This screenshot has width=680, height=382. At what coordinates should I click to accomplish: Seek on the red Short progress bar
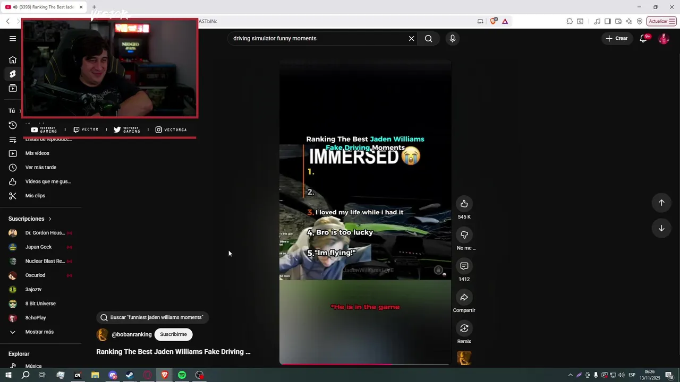coord(365,364)
